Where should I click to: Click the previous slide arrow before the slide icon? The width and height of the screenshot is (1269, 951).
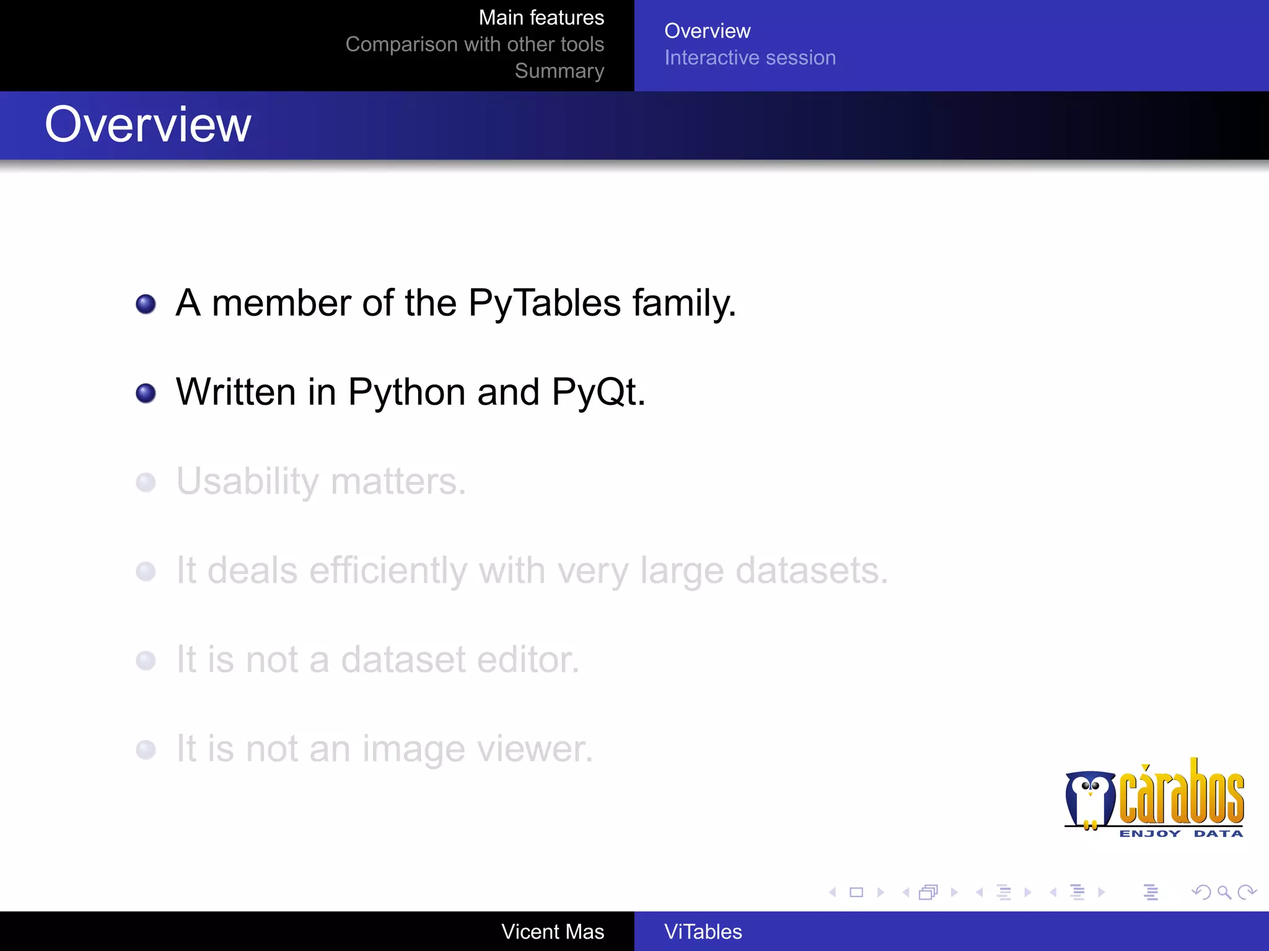click(833, 892)
